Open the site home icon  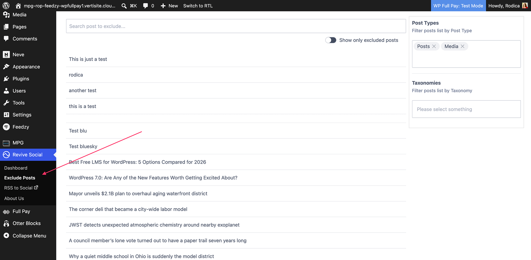[x=18, y=6]
